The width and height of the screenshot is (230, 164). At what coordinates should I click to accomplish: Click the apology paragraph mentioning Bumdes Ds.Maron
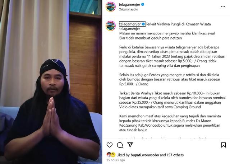click(170, 123)
